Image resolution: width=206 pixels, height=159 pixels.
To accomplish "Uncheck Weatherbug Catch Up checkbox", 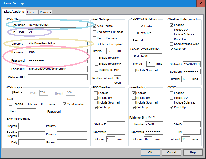I will click(x=134, y=107).
